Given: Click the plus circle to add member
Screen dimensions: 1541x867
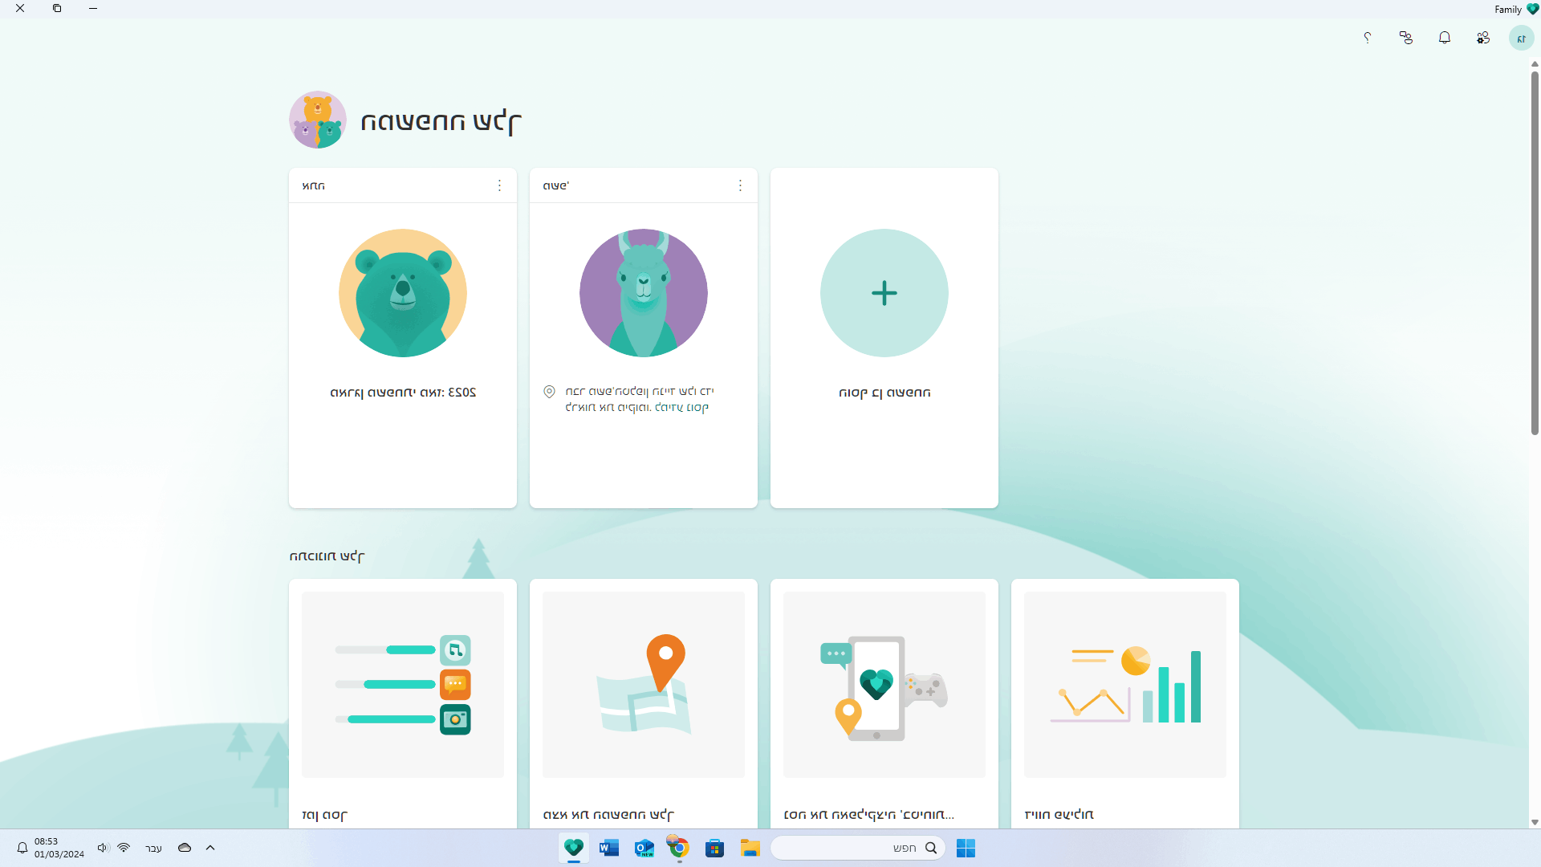Looking at the screenshot, I should [884, 293].
